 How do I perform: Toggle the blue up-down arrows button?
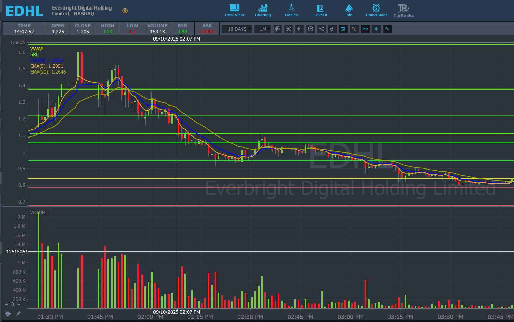376,29
